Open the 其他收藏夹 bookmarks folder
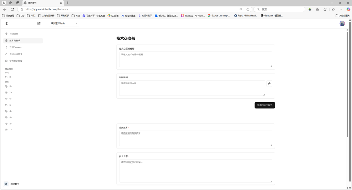This screenshot has height=190, width=352. click(x=342, y=16)
